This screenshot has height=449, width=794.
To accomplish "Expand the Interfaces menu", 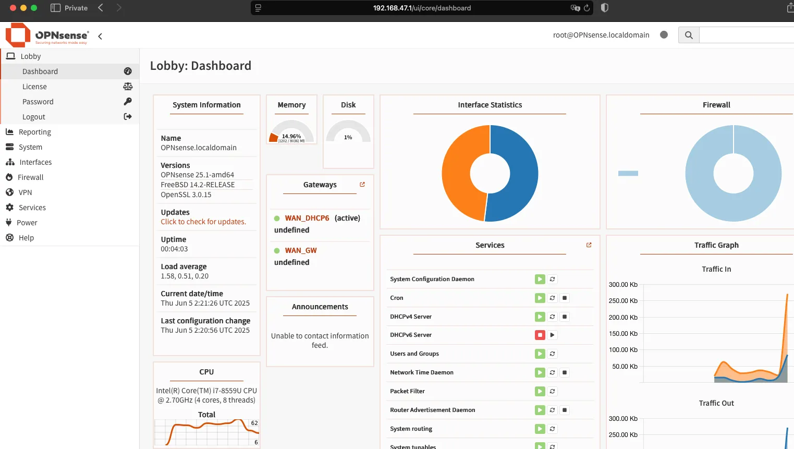I will [35, 162].
